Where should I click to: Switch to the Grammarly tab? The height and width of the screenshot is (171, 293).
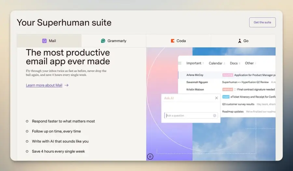click(114, 41)
